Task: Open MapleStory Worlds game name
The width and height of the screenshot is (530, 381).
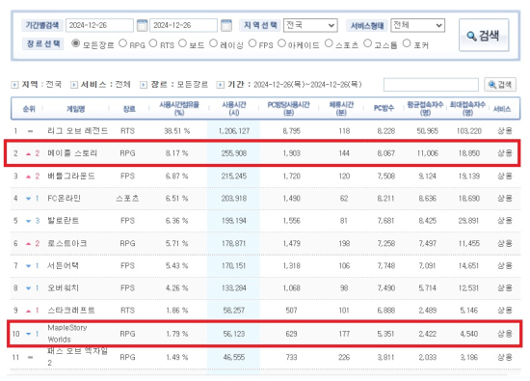Action: pos(67,334)
